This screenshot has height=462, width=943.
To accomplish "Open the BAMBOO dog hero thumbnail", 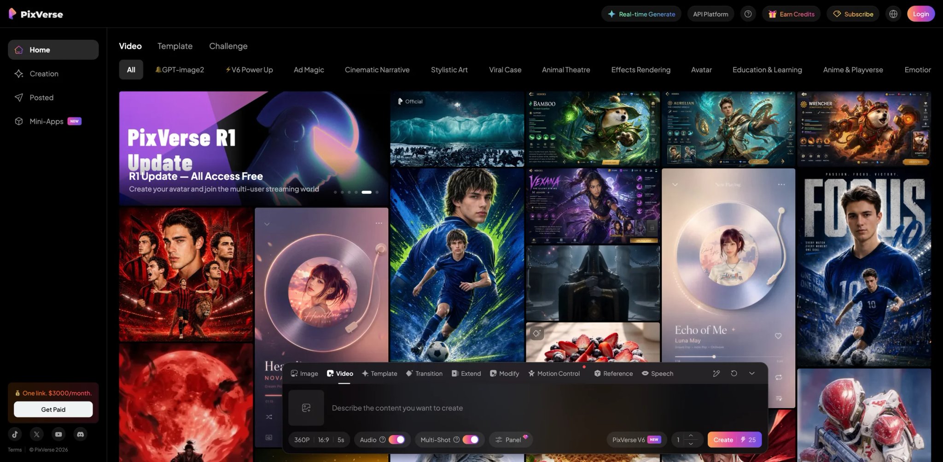I will pos(593,129).
